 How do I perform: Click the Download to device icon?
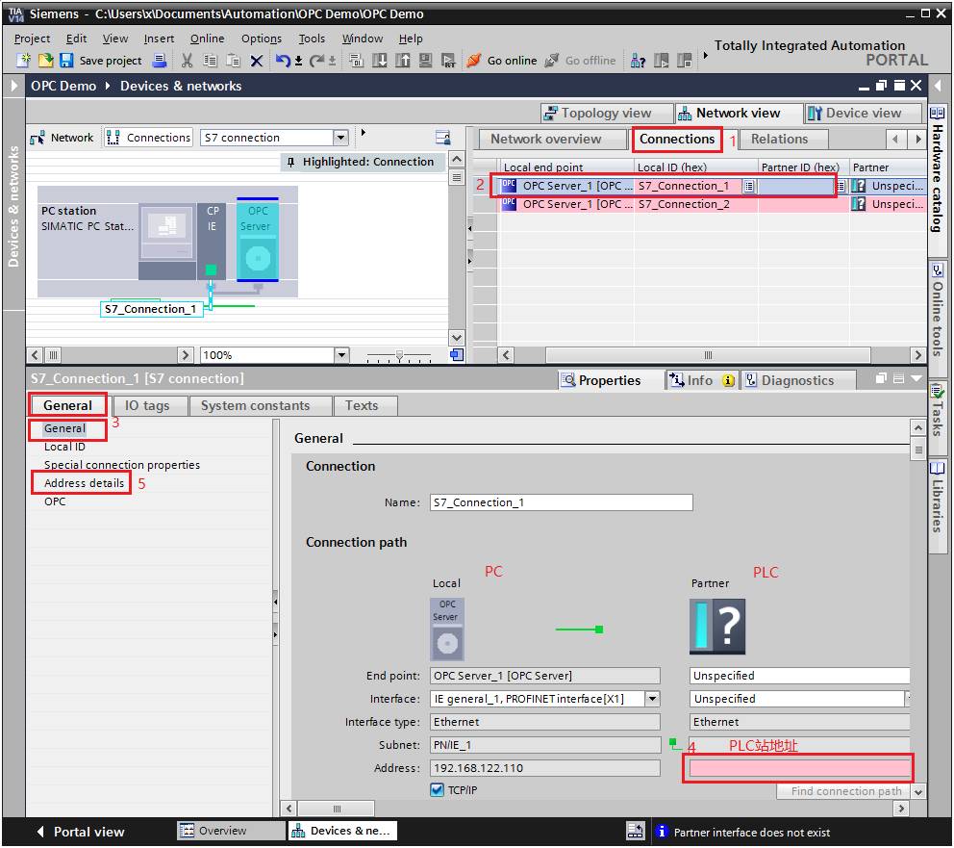click(x=380, y=61)
